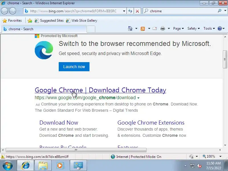Open Windows Media Player from taskbar
The width and height of the screenshot is (228, 171).
point(60,166)
